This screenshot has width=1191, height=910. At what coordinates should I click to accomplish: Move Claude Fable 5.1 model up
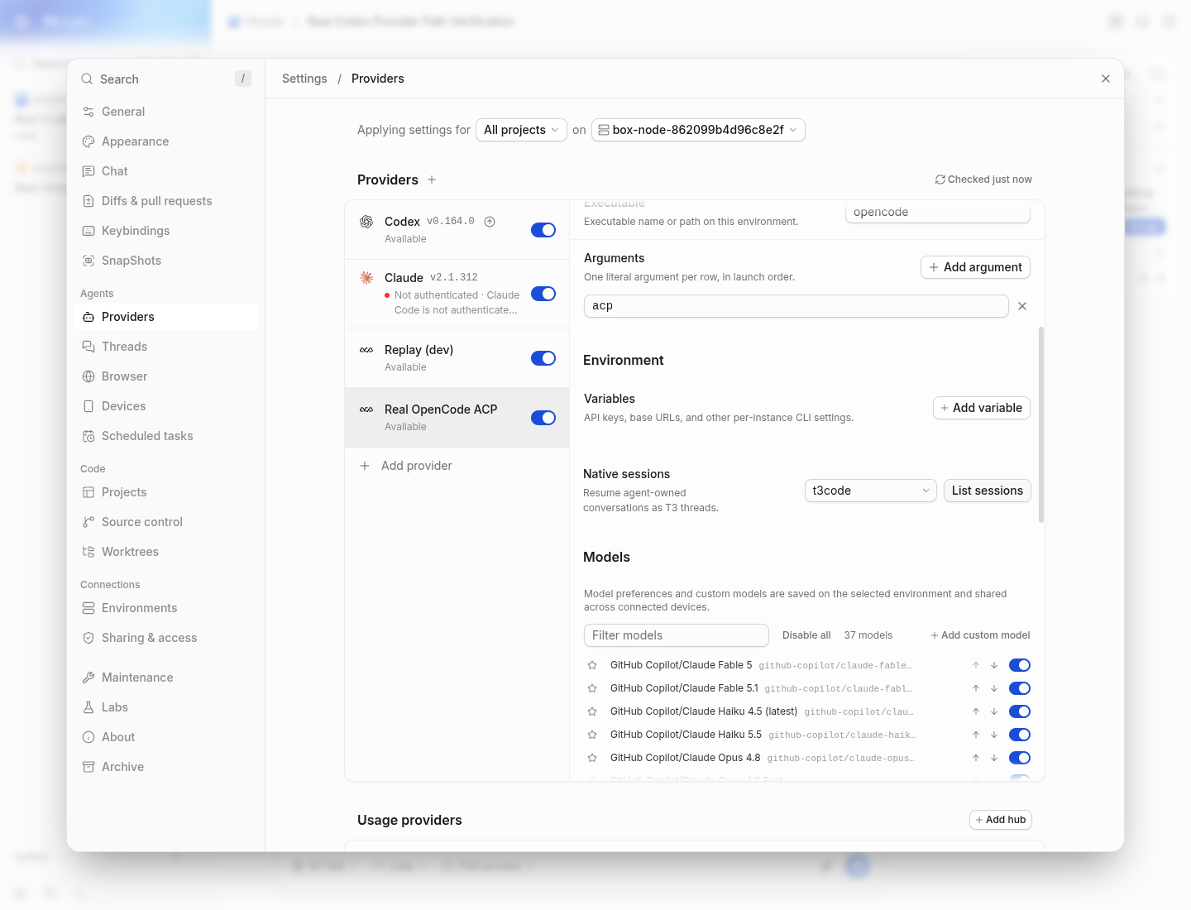click(976, 688)
